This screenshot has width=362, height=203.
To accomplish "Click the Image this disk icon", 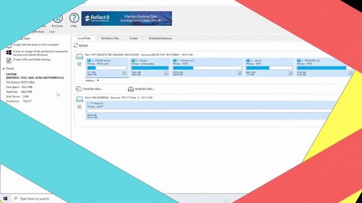I will [x=131, y=89].
